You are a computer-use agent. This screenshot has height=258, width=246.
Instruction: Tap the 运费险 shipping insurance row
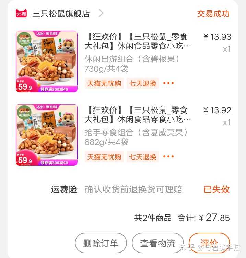[x=140, y=189]
